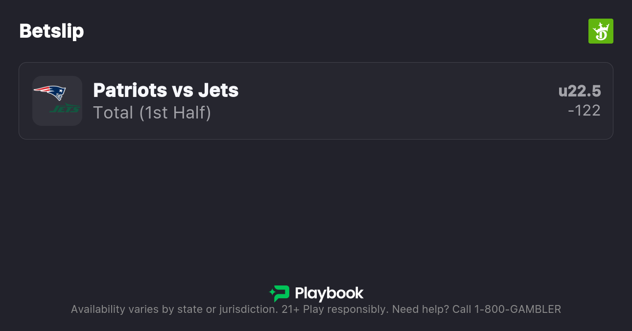
Task: Click the -122 odds value
Action: pos(584,111)
